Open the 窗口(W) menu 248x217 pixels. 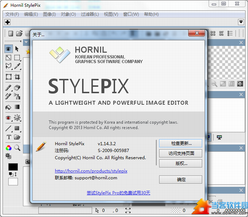click(x=131, y=14)
